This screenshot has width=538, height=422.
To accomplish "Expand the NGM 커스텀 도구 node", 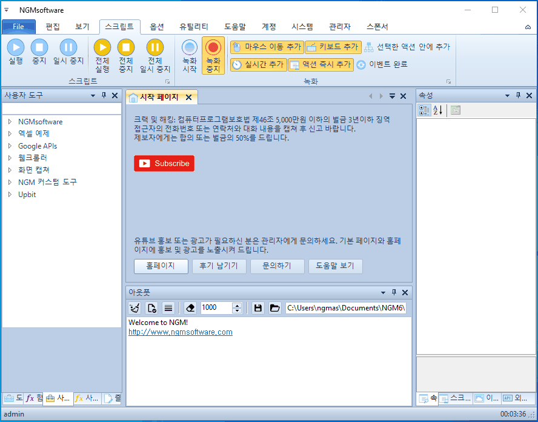I will (10, 182).
